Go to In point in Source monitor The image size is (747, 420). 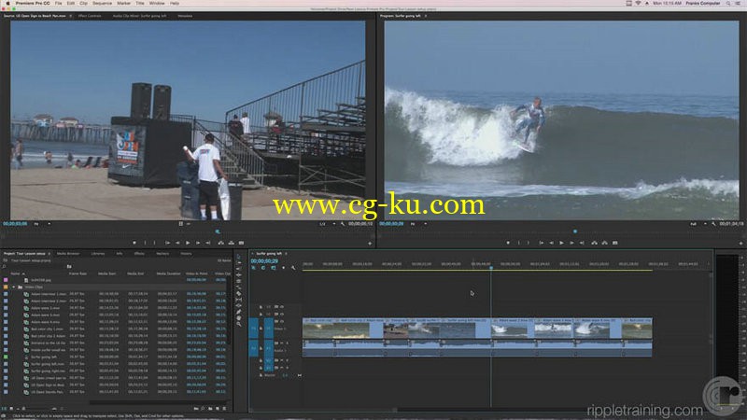coord(167,243)
